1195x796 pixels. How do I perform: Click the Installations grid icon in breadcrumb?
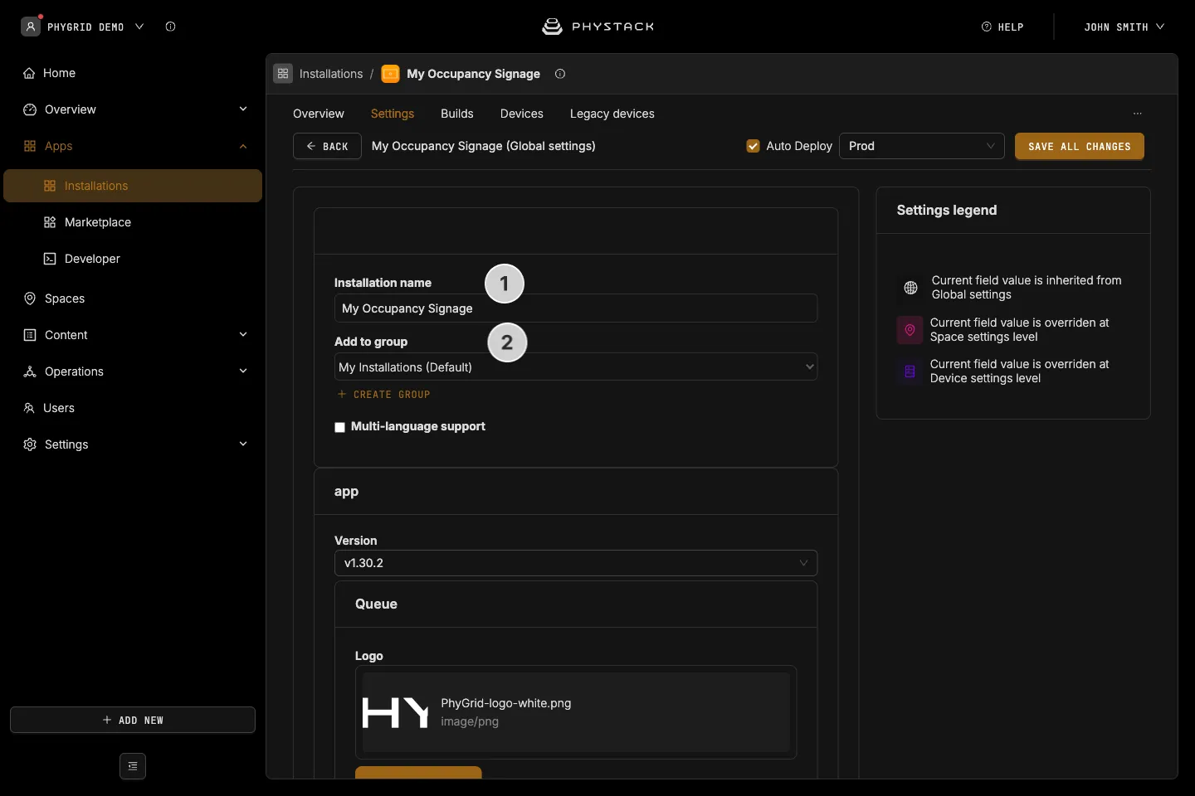pyautogui.click(x=283, y=74)
